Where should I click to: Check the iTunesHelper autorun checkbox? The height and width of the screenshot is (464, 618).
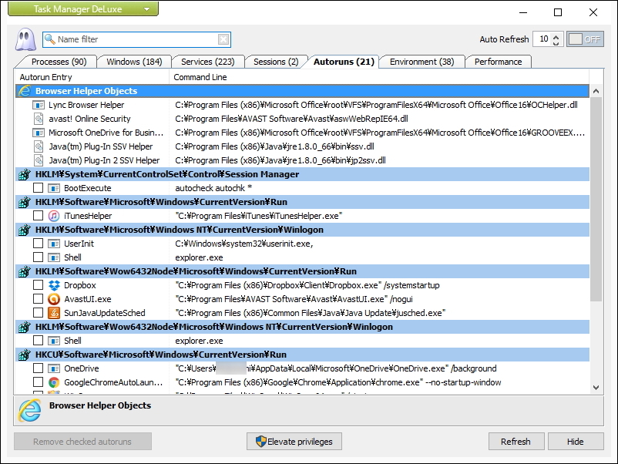pos(39,215)
